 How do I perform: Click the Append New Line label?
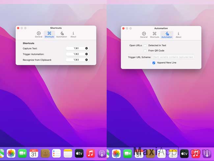(167, 63)
